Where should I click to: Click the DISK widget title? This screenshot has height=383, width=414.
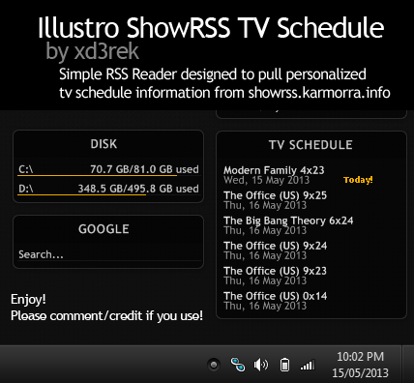(103, 144)
